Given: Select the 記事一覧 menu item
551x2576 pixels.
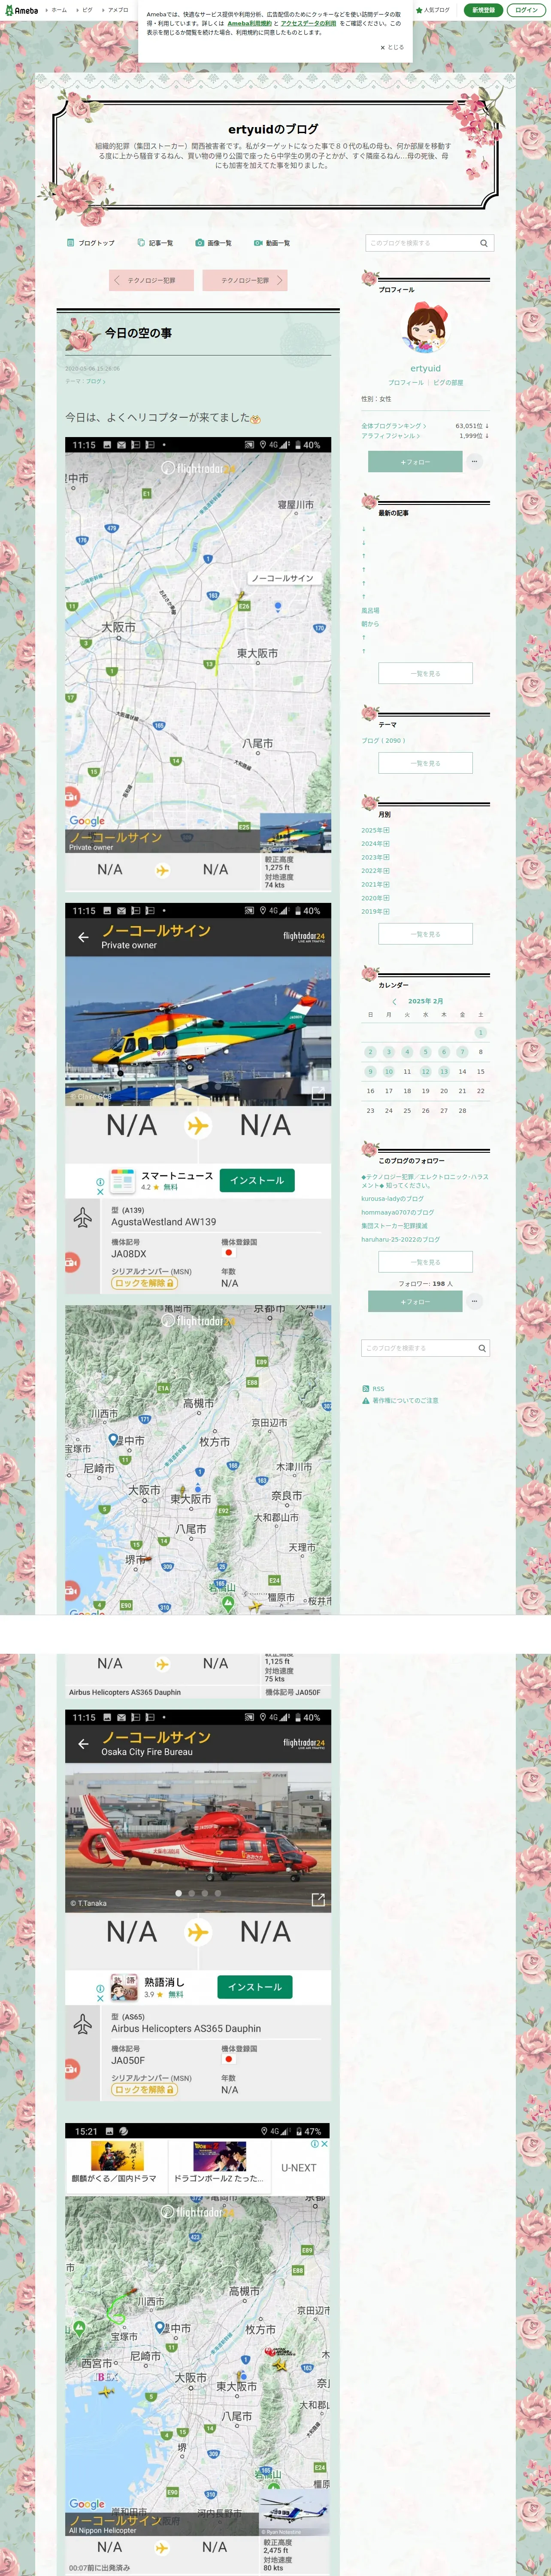Looking at the screenshot, I should point(155,243).
